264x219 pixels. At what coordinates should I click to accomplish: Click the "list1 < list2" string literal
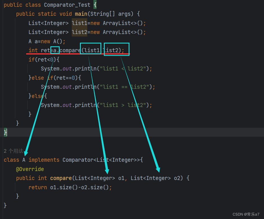(123, 69)
